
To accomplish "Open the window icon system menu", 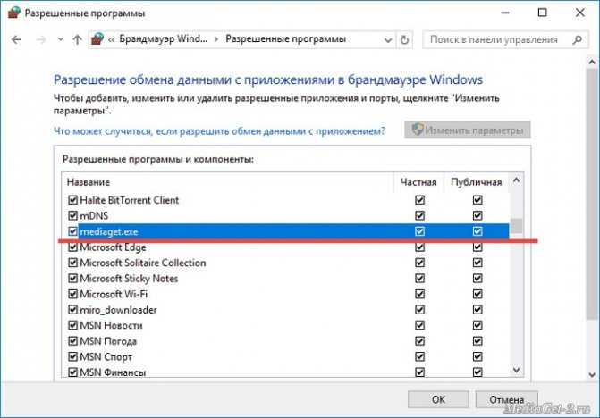I will point(13,13).
